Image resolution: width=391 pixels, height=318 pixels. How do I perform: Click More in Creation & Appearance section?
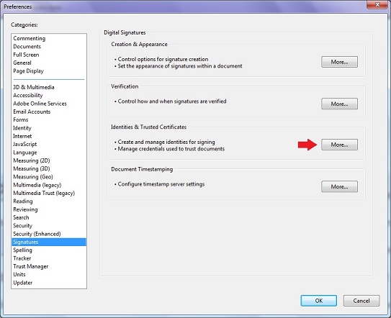pyautogui.click(x=339, y=62)
